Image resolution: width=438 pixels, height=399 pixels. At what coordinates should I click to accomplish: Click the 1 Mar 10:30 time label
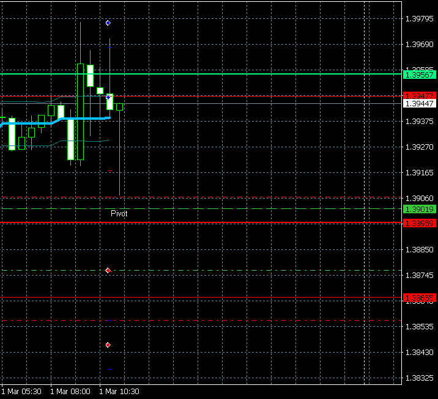tap(119, 391)
